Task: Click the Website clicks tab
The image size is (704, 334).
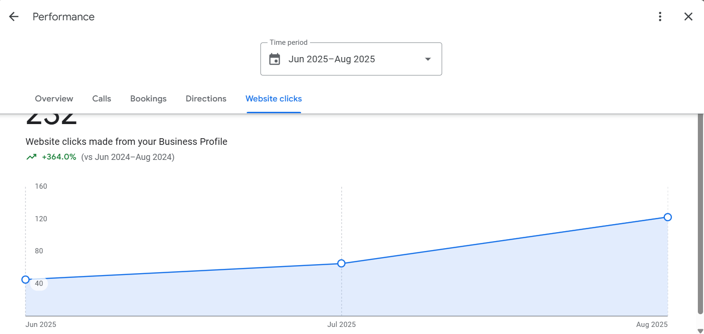Action: pos(274,99)
